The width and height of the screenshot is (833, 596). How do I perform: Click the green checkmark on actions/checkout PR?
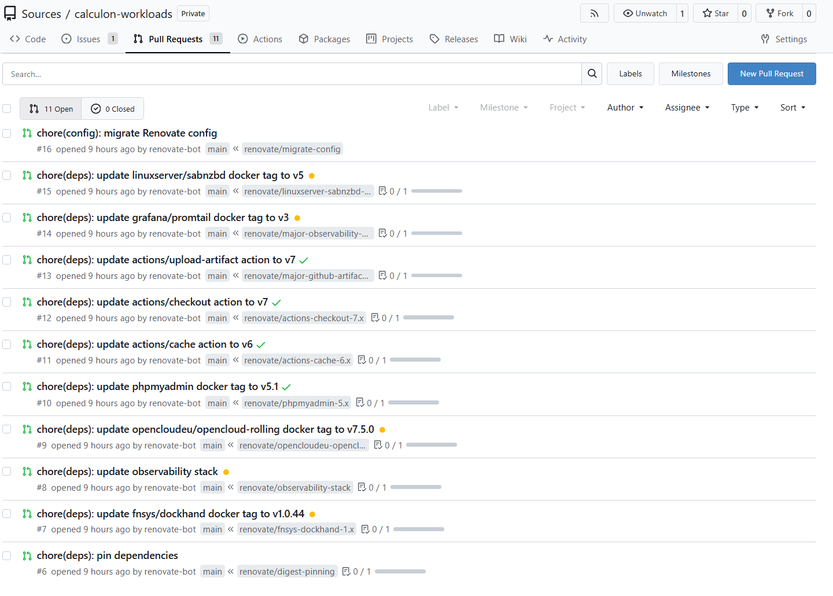coord(277,303)
